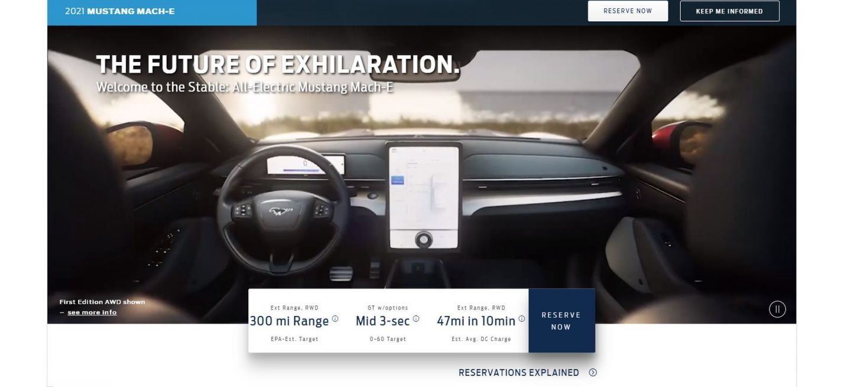Open the Reservations Explained link
This screenshot has width=851, height=387.
(x=519, y=372)
